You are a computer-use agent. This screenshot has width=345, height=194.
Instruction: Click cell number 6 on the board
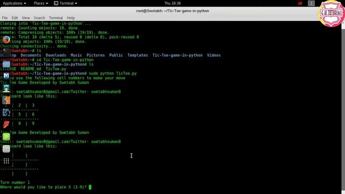point(33,114)
